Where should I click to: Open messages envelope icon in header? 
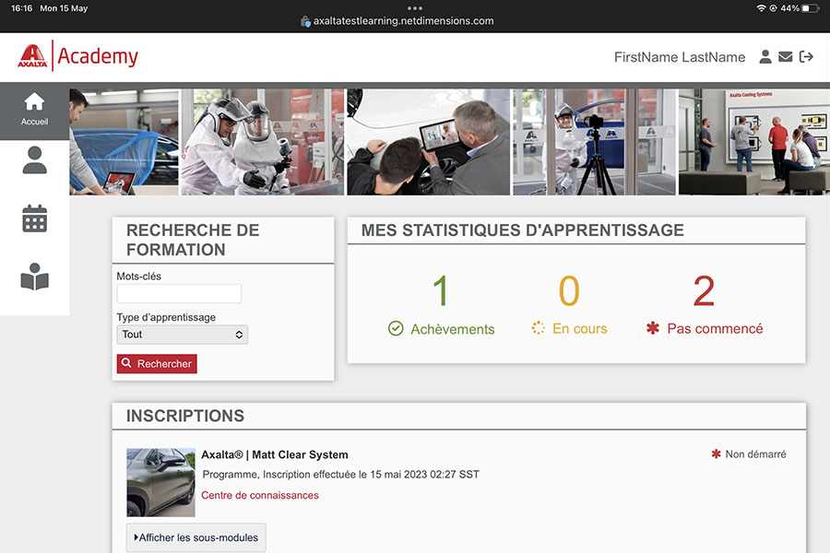(786, 56)
